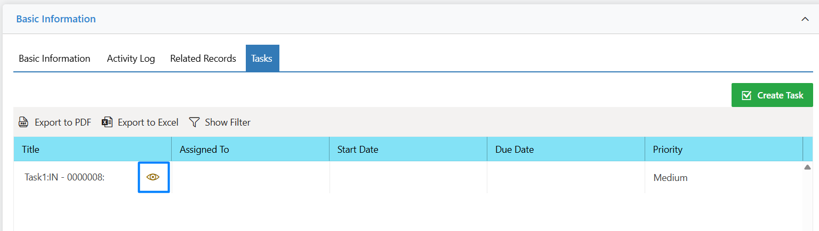Click the grid scrollbar up arrow
The image size is (819, 231).
tap(807, 167)
